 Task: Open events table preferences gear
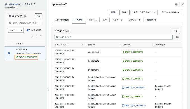point(177,37)
